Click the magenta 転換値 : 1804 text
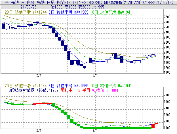This screenshot has width=177, height=134. tap(105, 90)
